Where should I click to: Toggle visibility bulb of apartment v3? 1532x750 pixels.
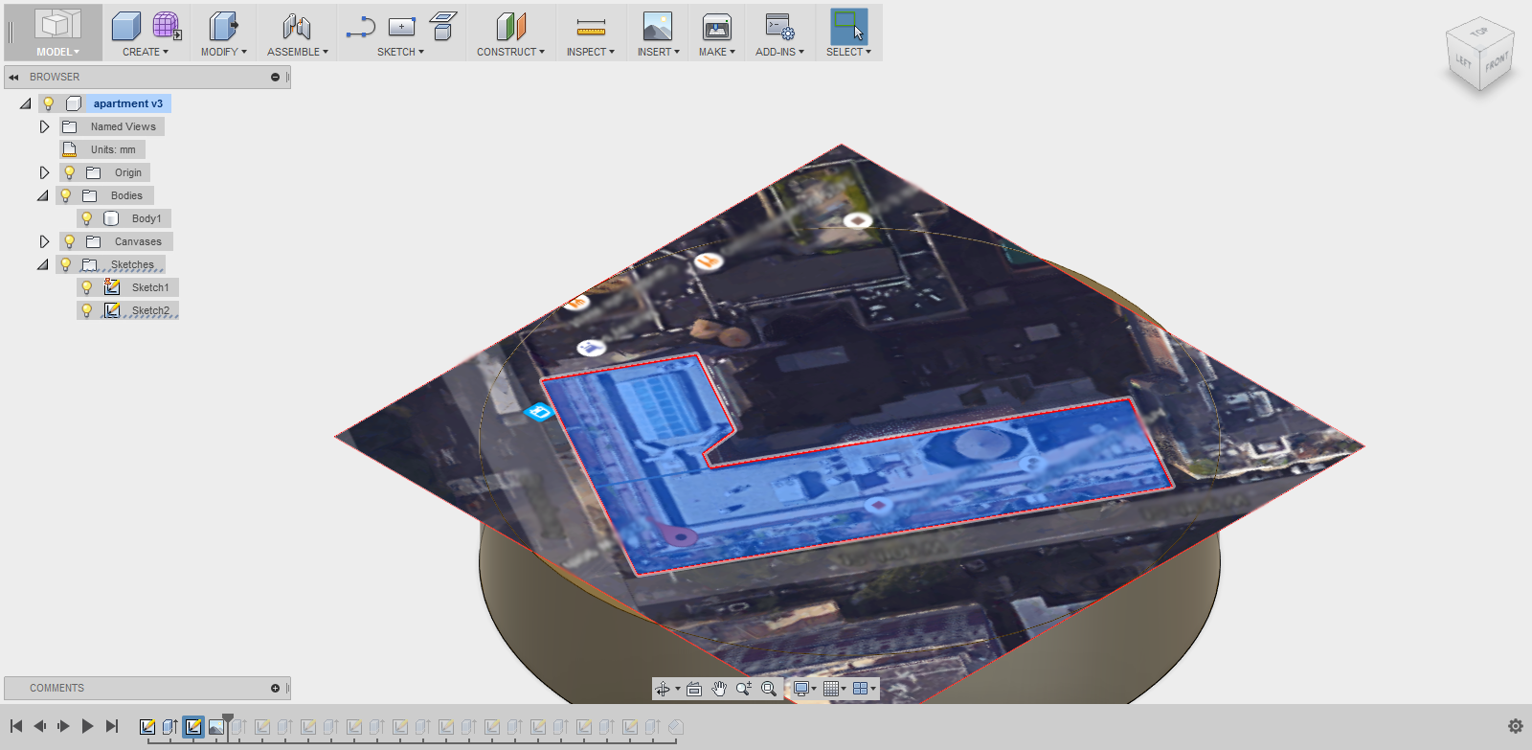pos(49,103)
